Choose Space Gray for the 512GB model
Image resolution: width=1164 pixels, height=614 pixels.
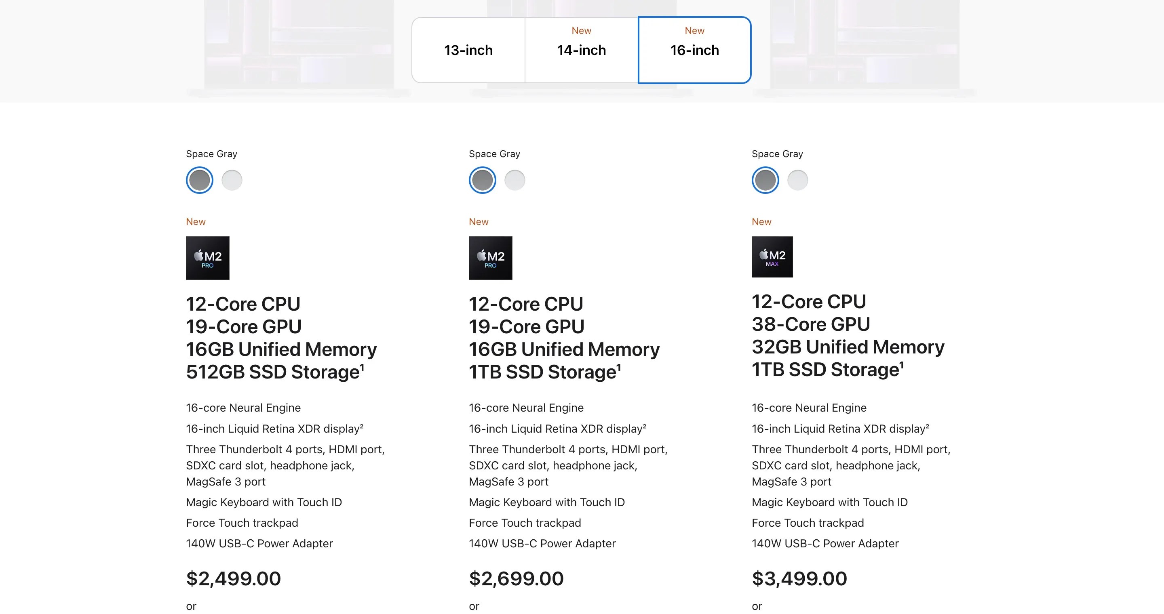[199, 180]
